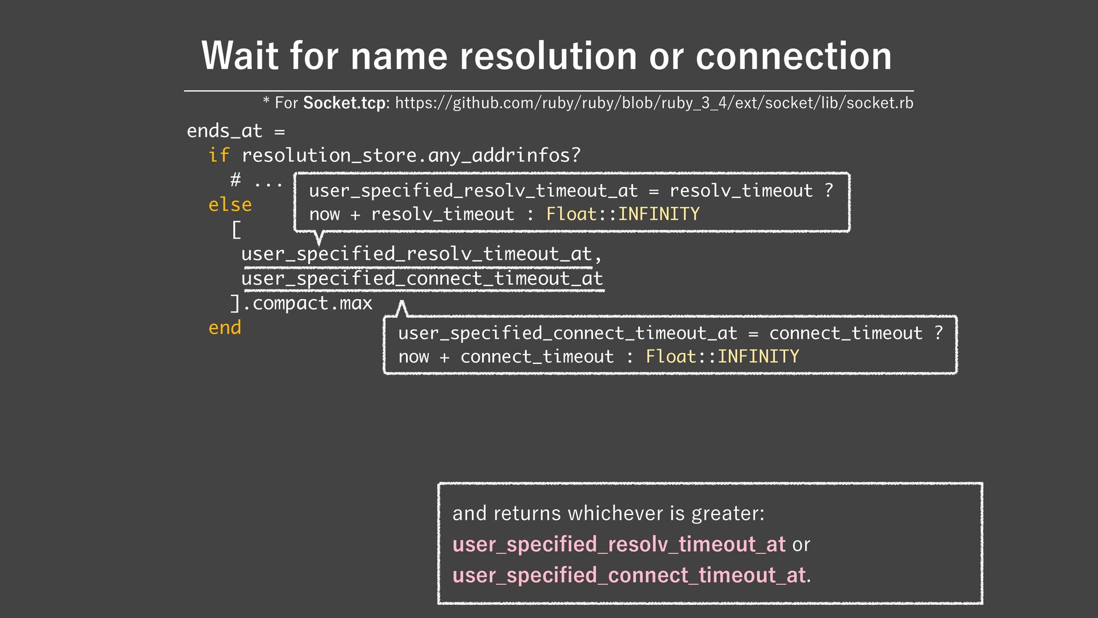Click the opening '[' bracket in the code
This screenshot has height=618, width=1098.
(236, 230)
